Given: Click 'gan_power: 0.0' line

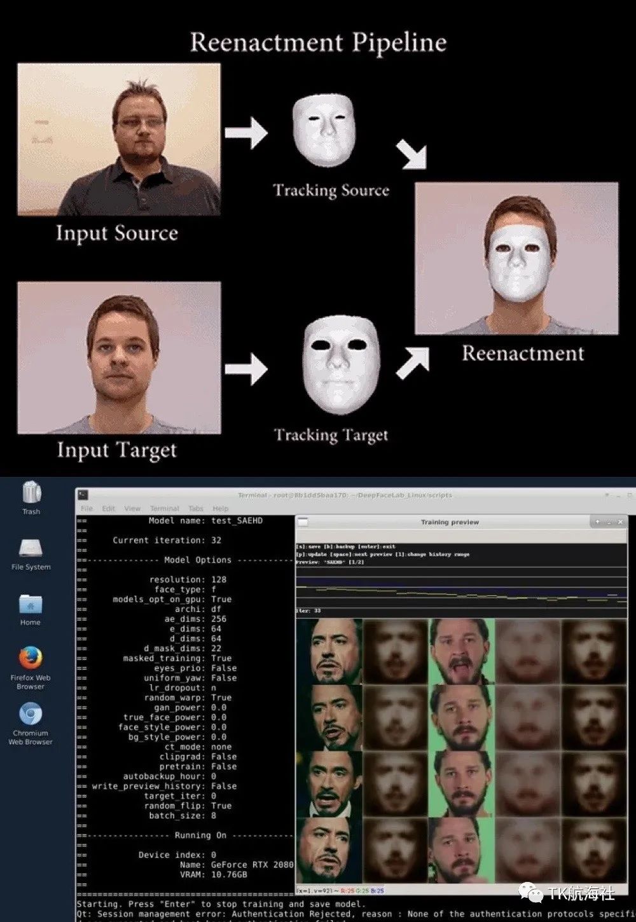Looking at the screenshot, I should point(190,708).
